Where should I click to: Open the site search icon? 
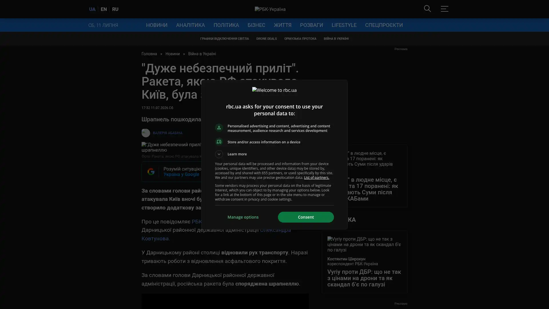coord(427,9)
